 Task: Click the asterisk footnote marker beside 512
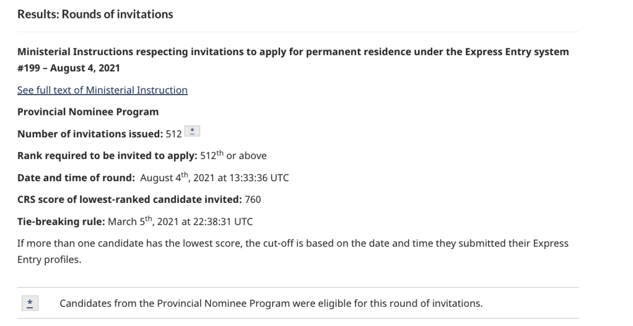193,132
